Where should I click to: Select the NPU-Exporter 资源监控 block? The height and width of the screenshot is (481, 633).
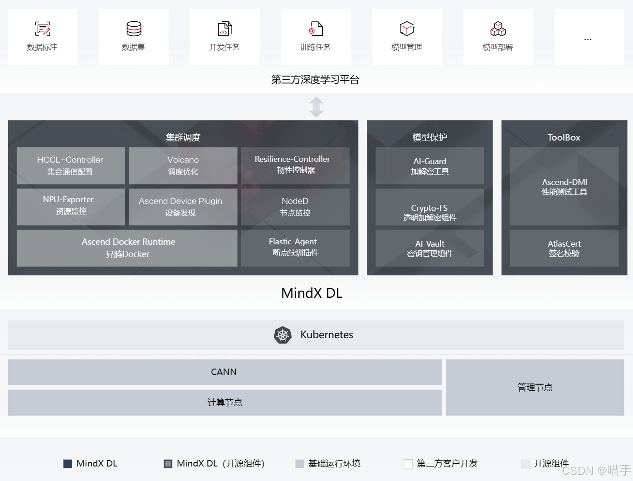(x=71, y=207)
